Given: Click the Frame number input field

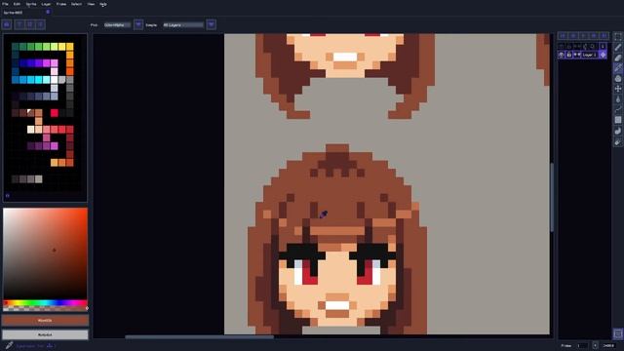Looking at the screenshot, I should tap(582, 345).
